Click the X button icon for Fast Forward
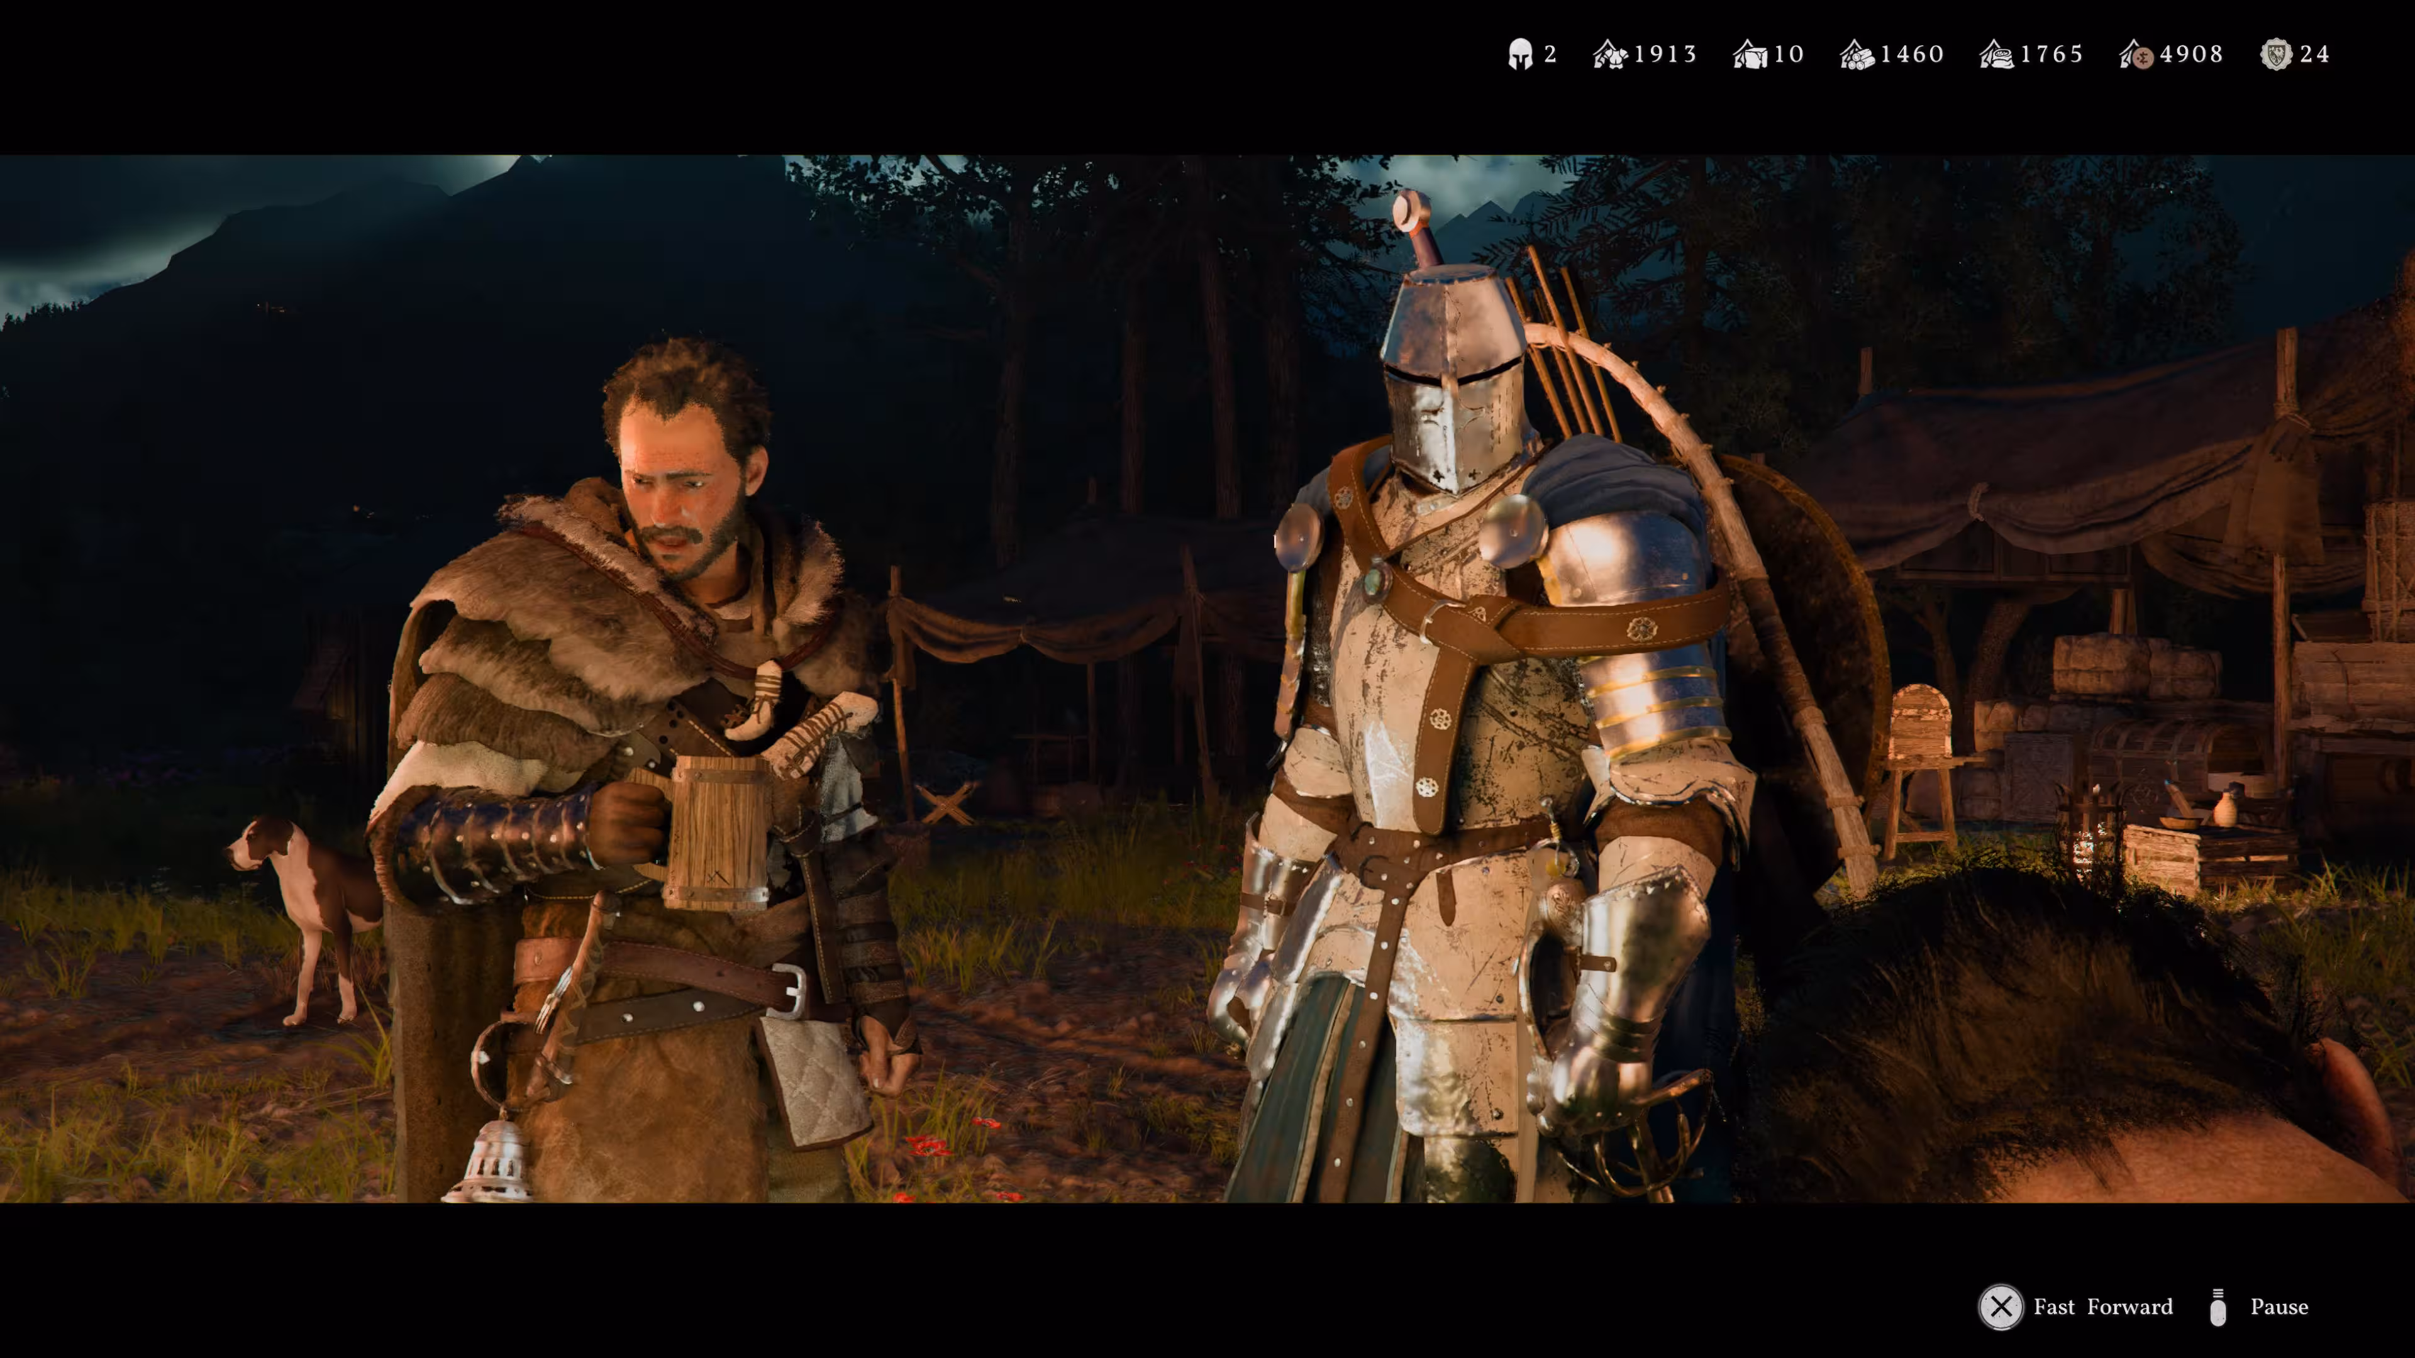 point(2001,1306)
